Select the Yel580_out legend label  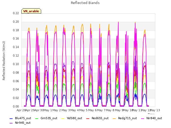[x=74, y=118]
